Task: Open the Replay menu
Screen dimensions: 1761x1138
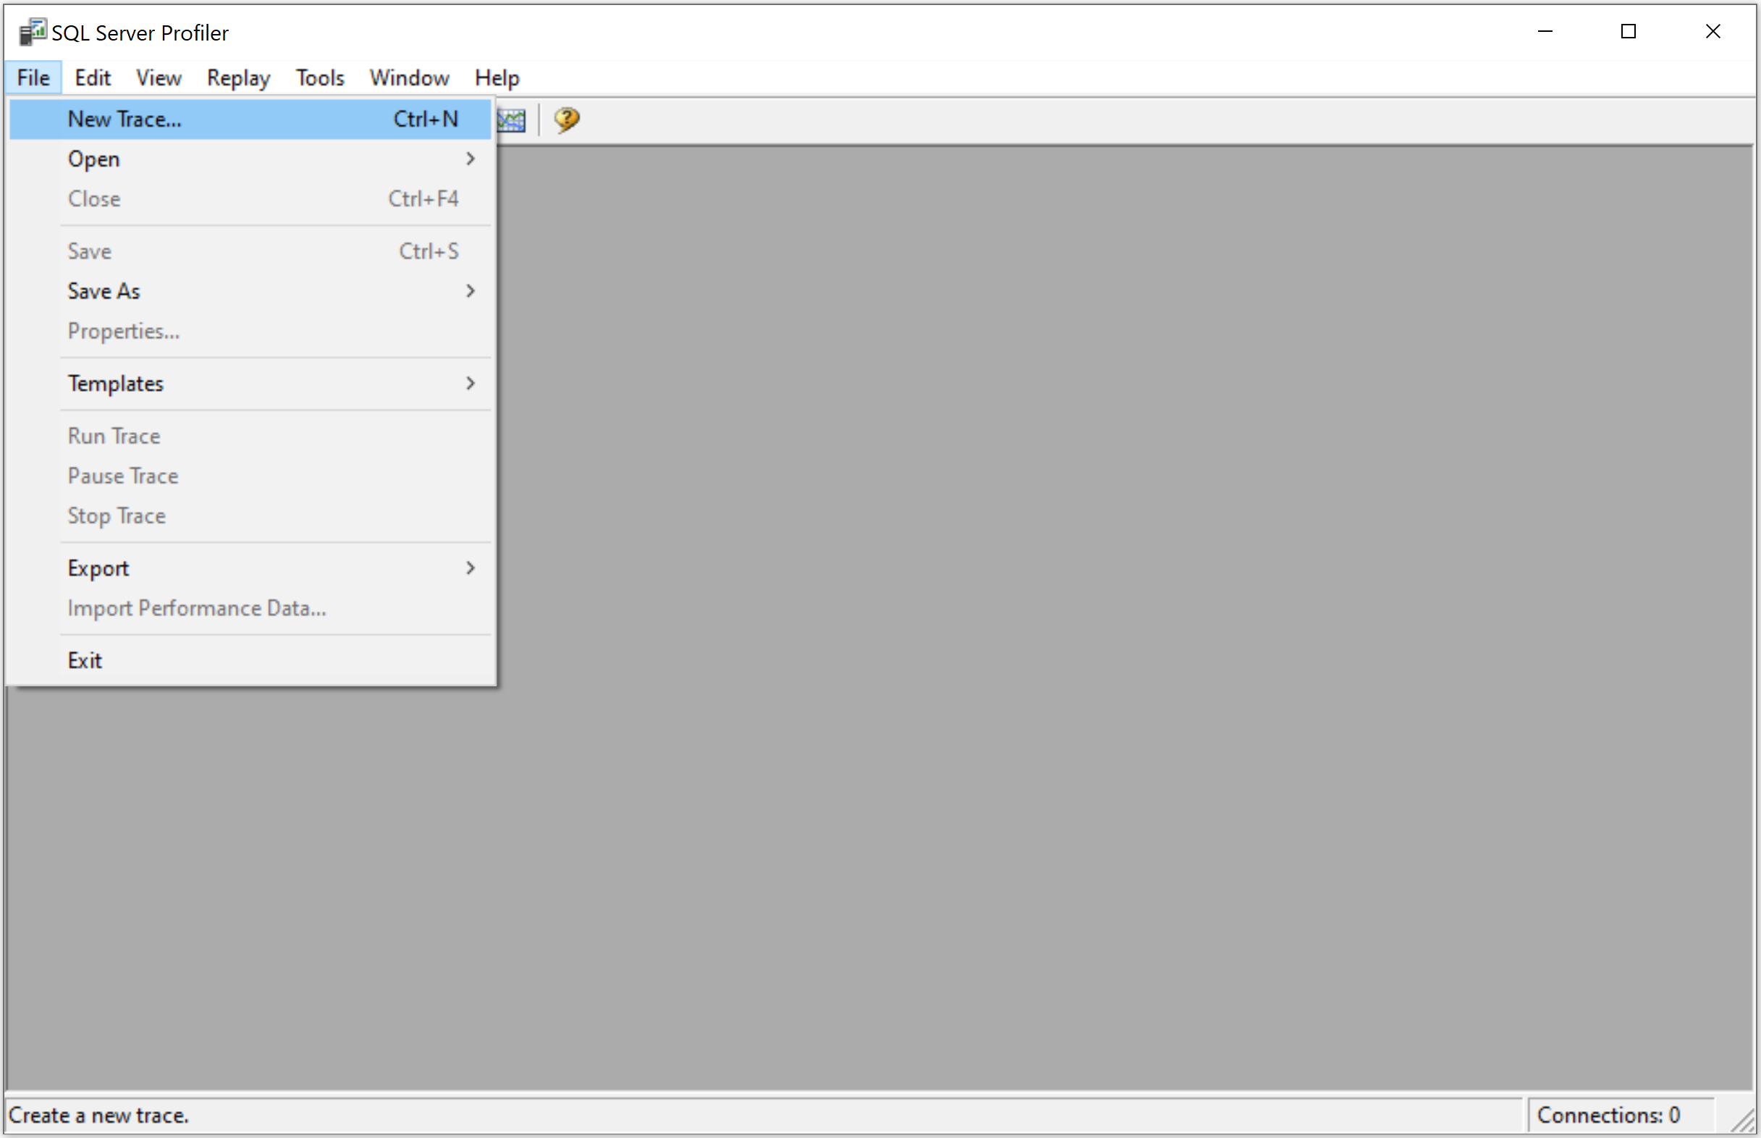Action: pos(238,77)
